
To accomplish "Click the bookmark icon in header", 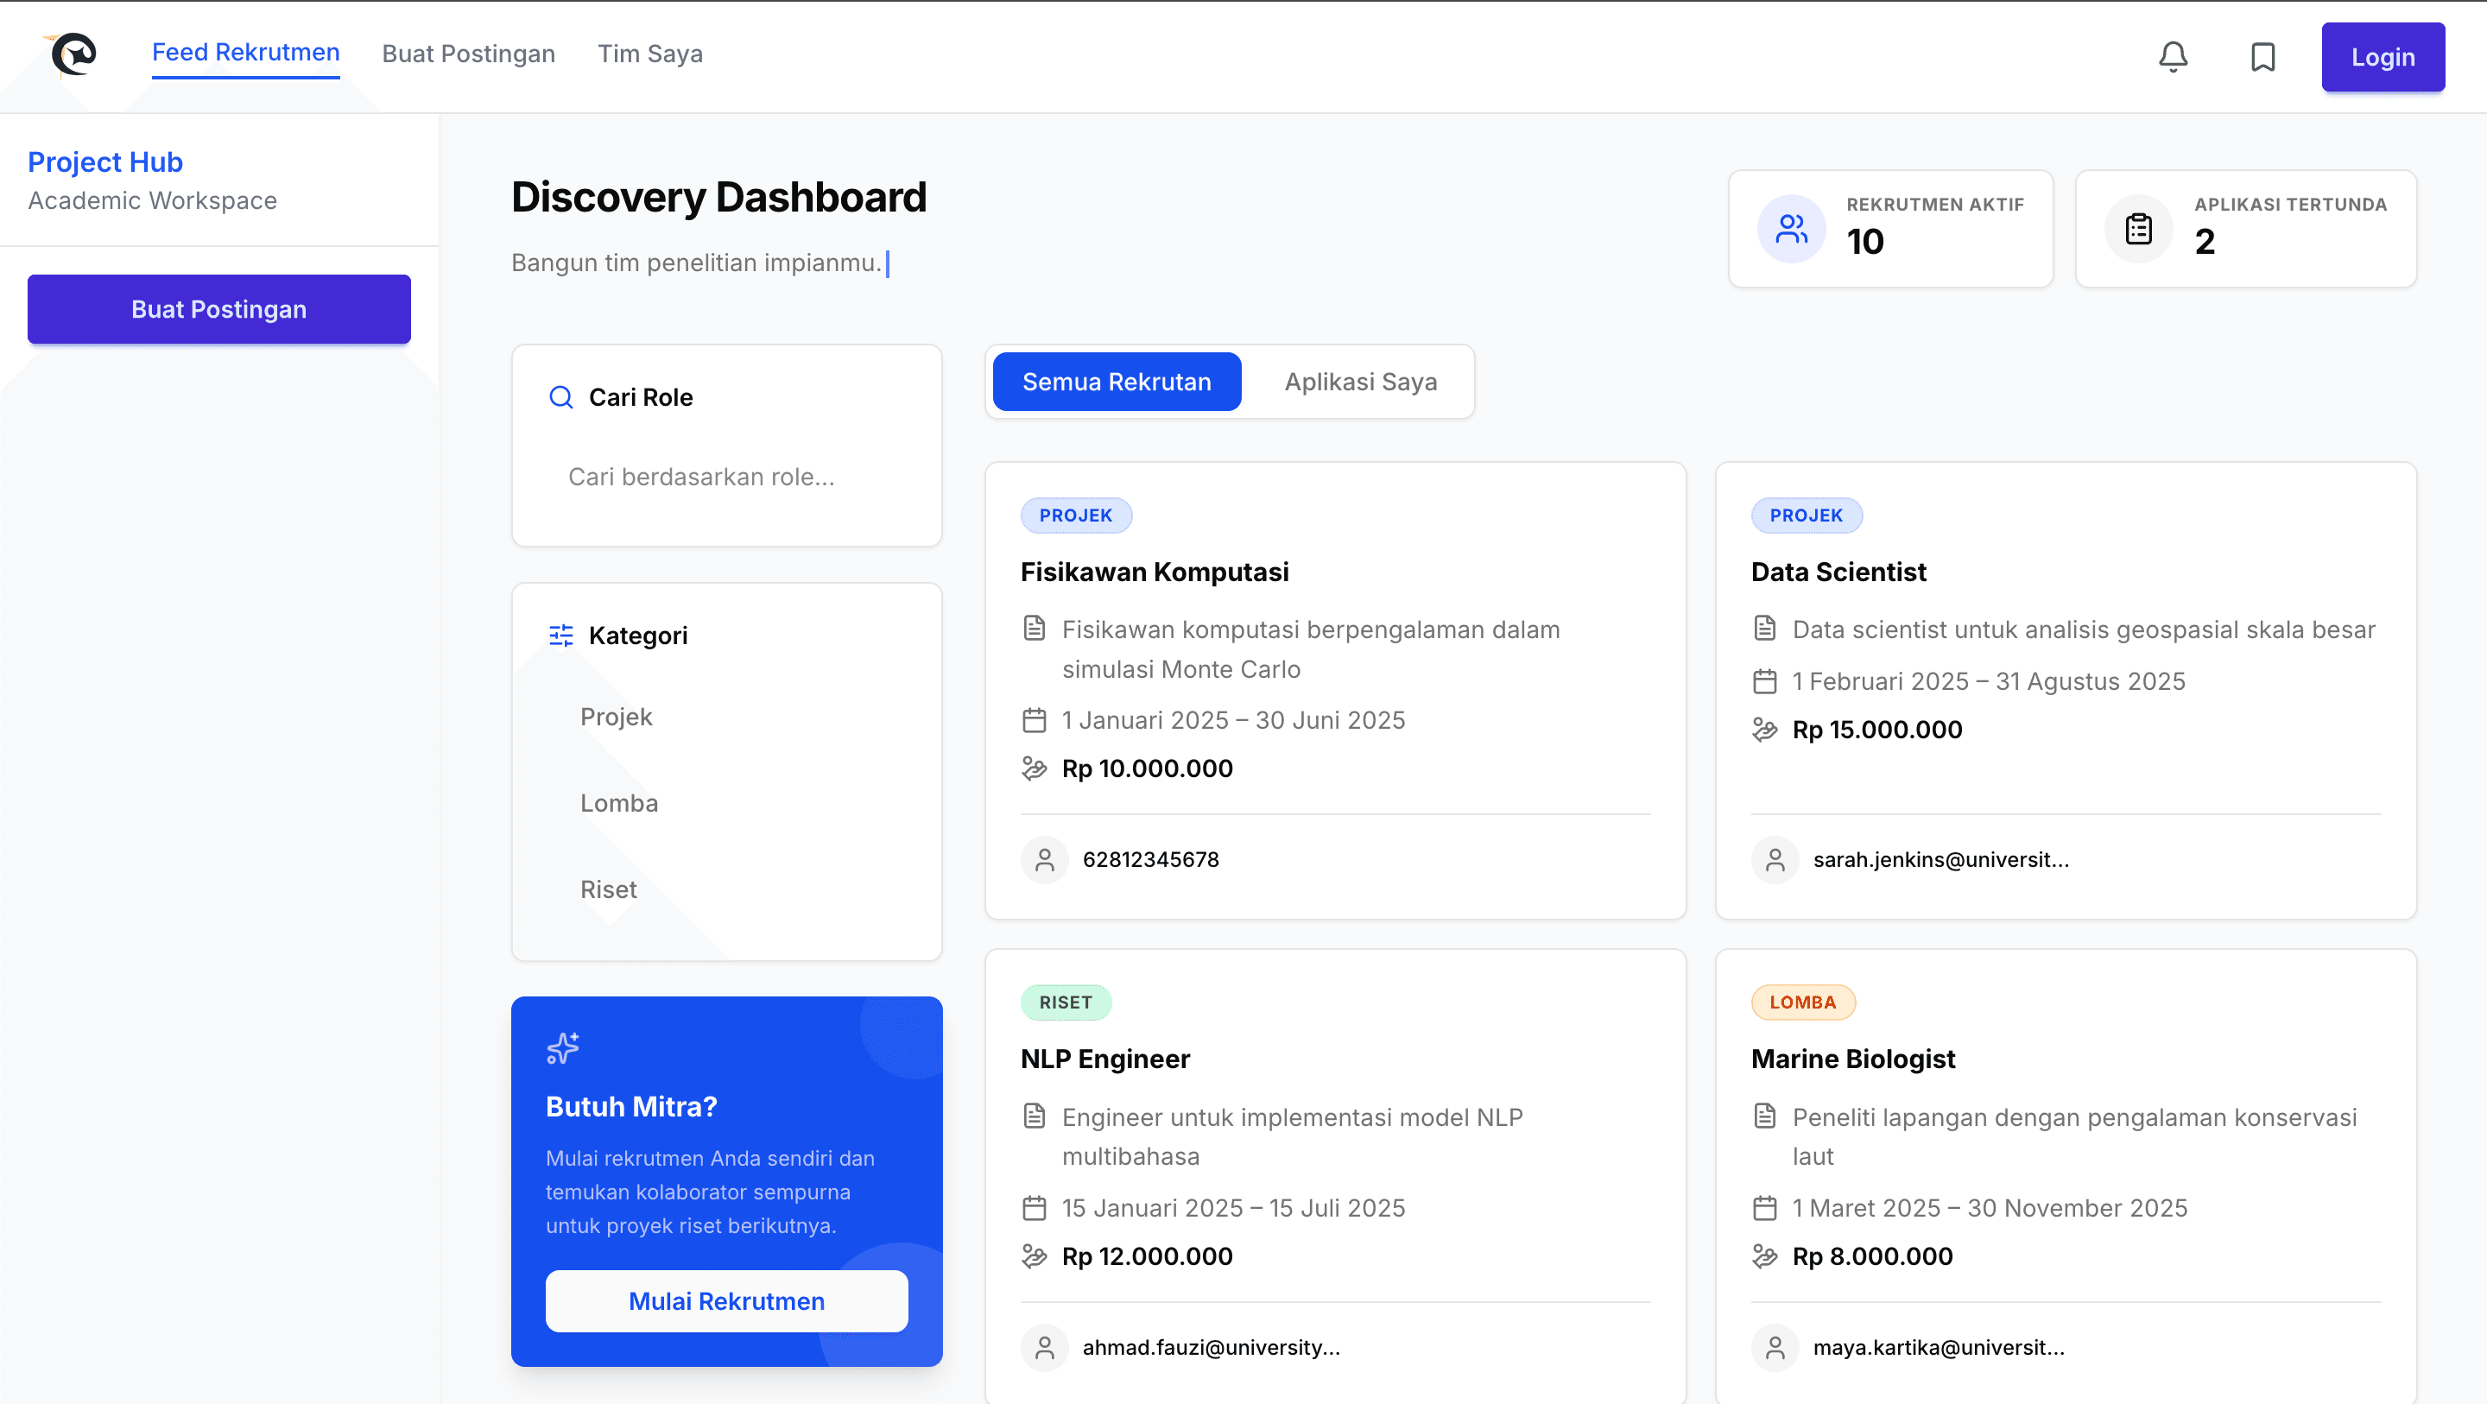I will pyautogui.click(x=2262, y=57).
